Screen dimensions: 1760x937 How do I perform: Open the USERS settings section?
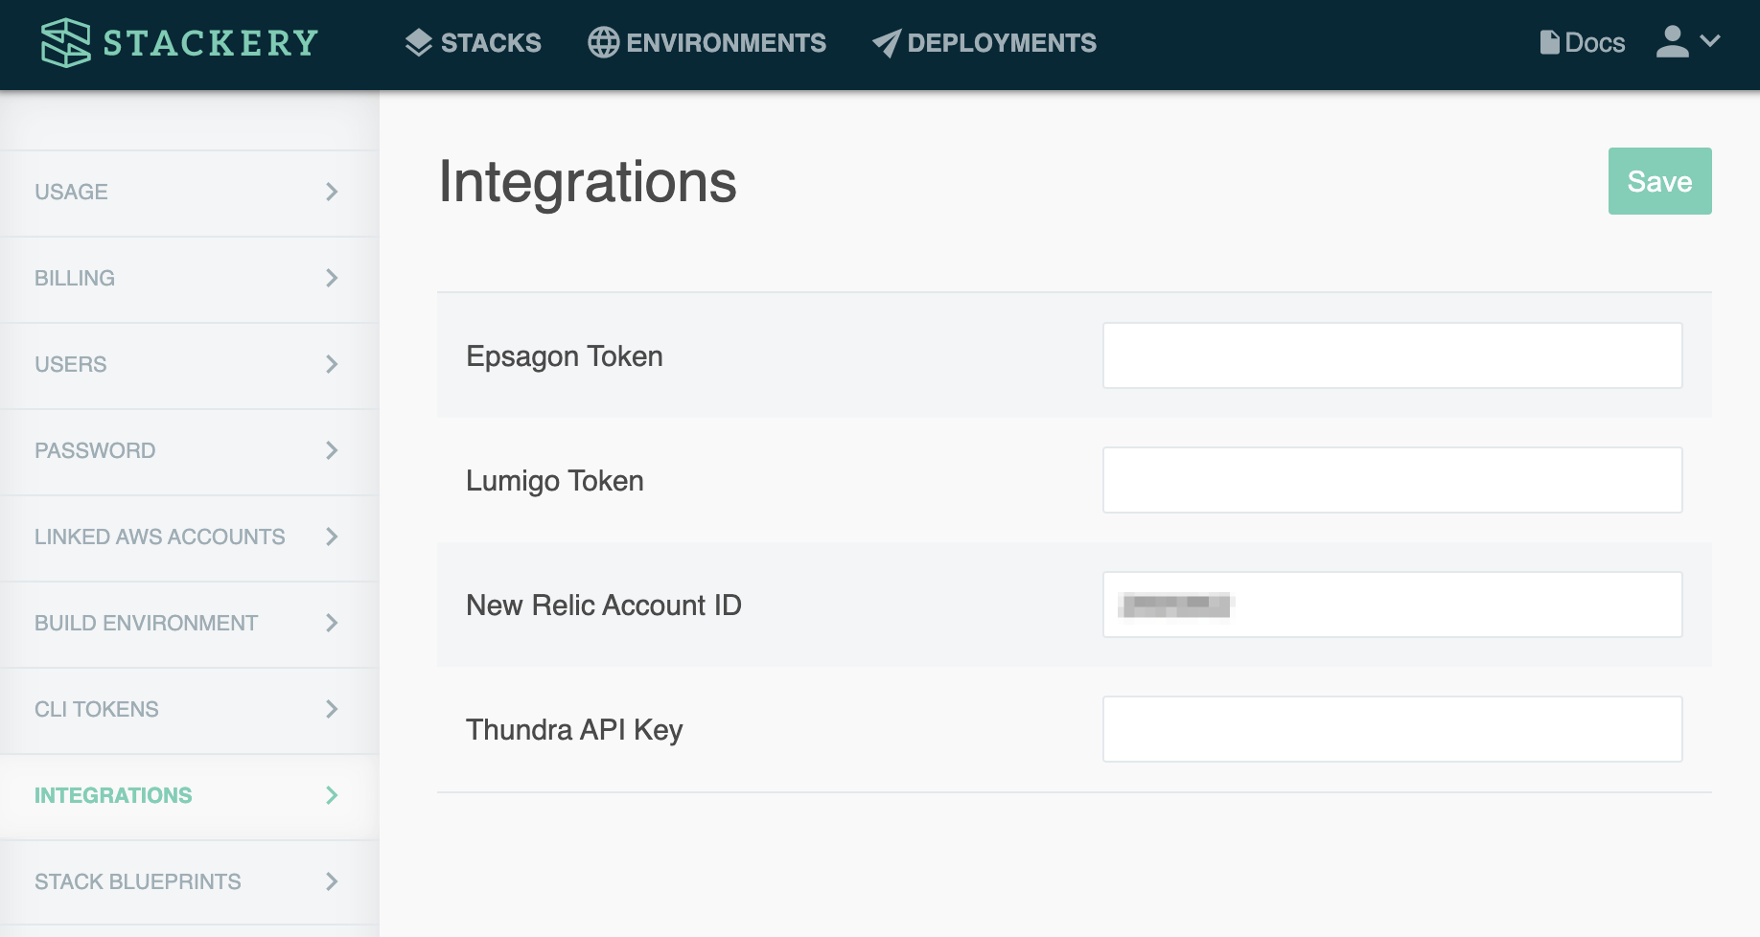190,365
